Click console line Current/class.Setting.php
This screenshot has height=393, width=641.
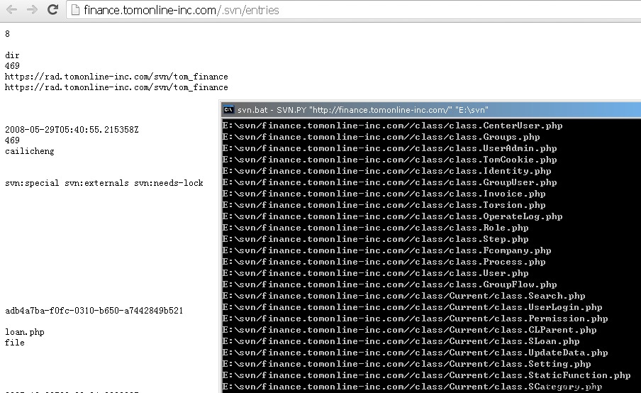click(407, 364)
